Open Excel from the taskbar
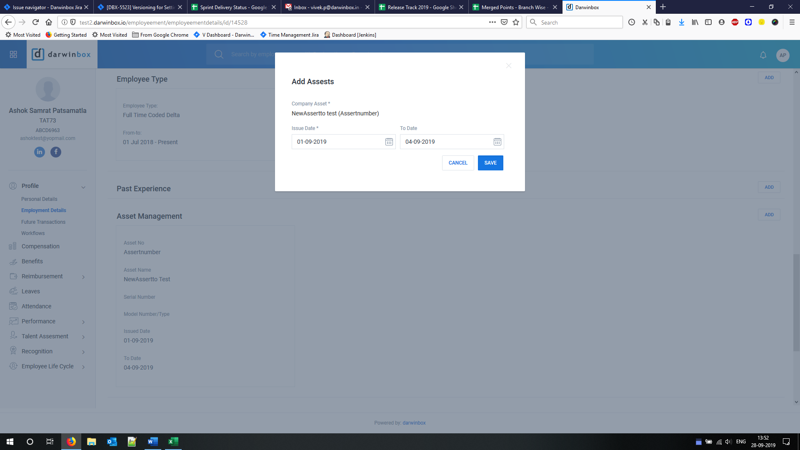The image size is (800, 450). point(173,442)
